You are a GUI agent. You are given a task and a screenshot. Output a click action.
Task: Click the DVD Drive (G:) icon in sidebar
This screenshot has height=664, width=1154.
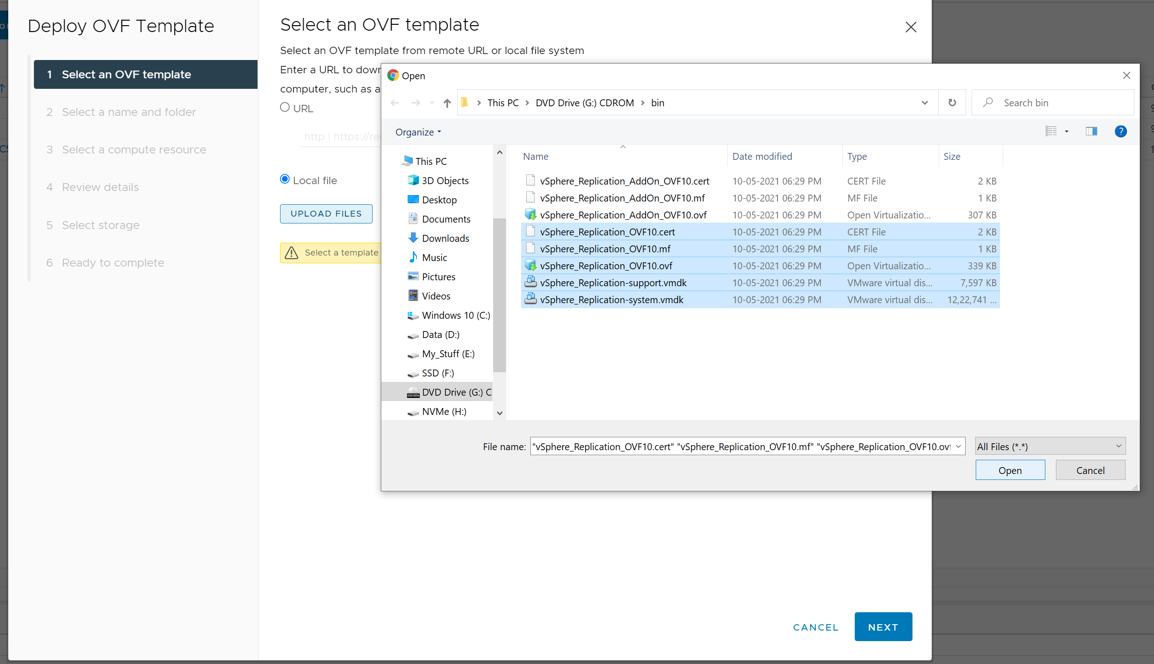point(412,392)
